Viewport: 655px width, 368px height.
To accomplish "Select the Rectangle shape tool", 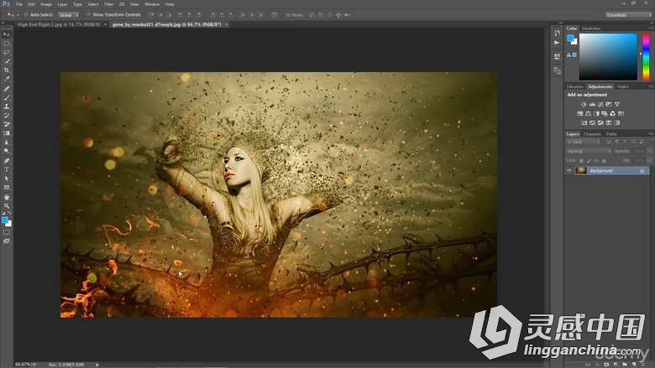I will [6, 188].
